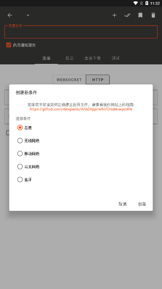Toggle the 启用通知服务 checkbox

point(8,45)
